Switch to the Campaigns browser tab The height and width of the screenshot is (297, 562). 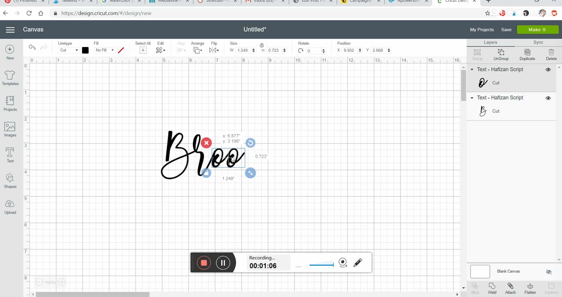click(360, 1)
